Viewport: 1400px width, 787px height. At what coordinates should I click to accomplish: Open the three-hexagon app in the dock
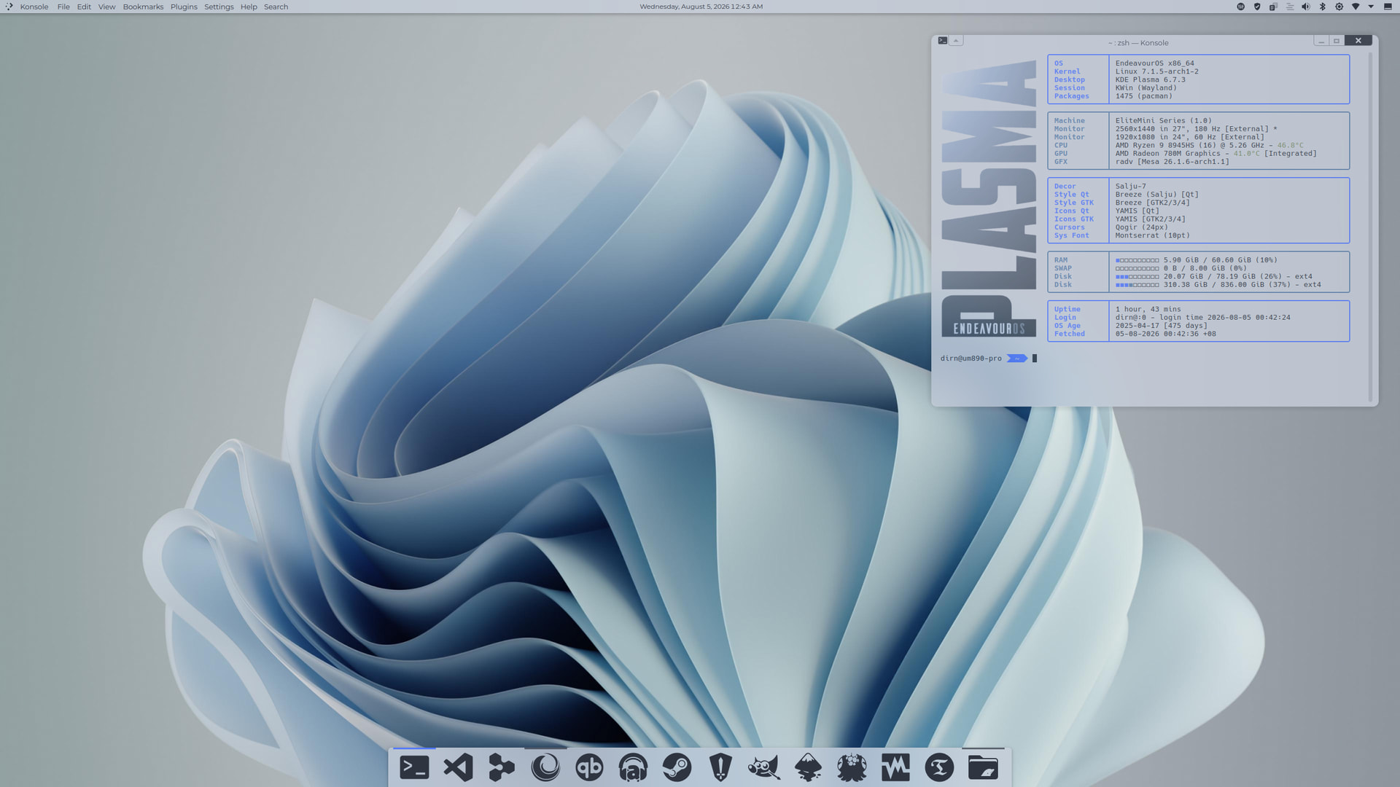coord(502,767)
